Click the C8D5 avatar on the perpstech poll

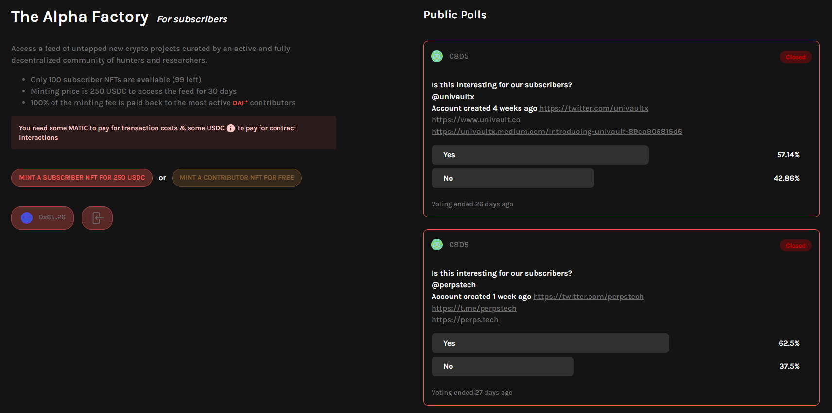[437, 245]
